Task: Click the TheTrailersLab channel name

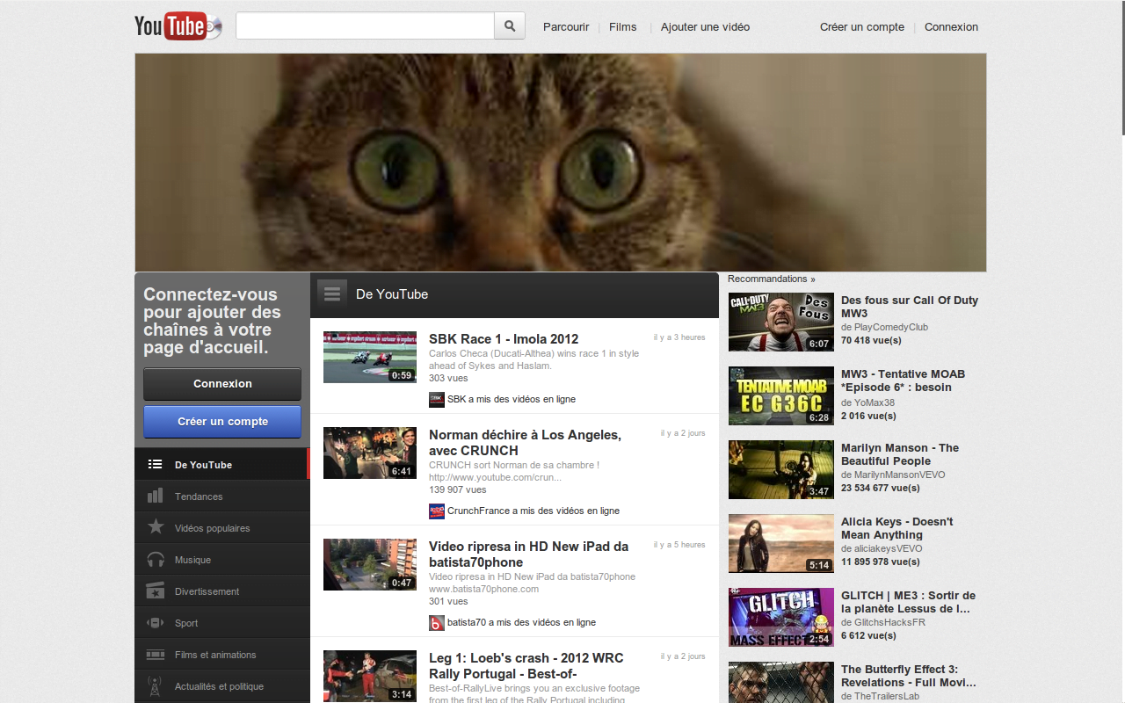Action: (886, 696)
